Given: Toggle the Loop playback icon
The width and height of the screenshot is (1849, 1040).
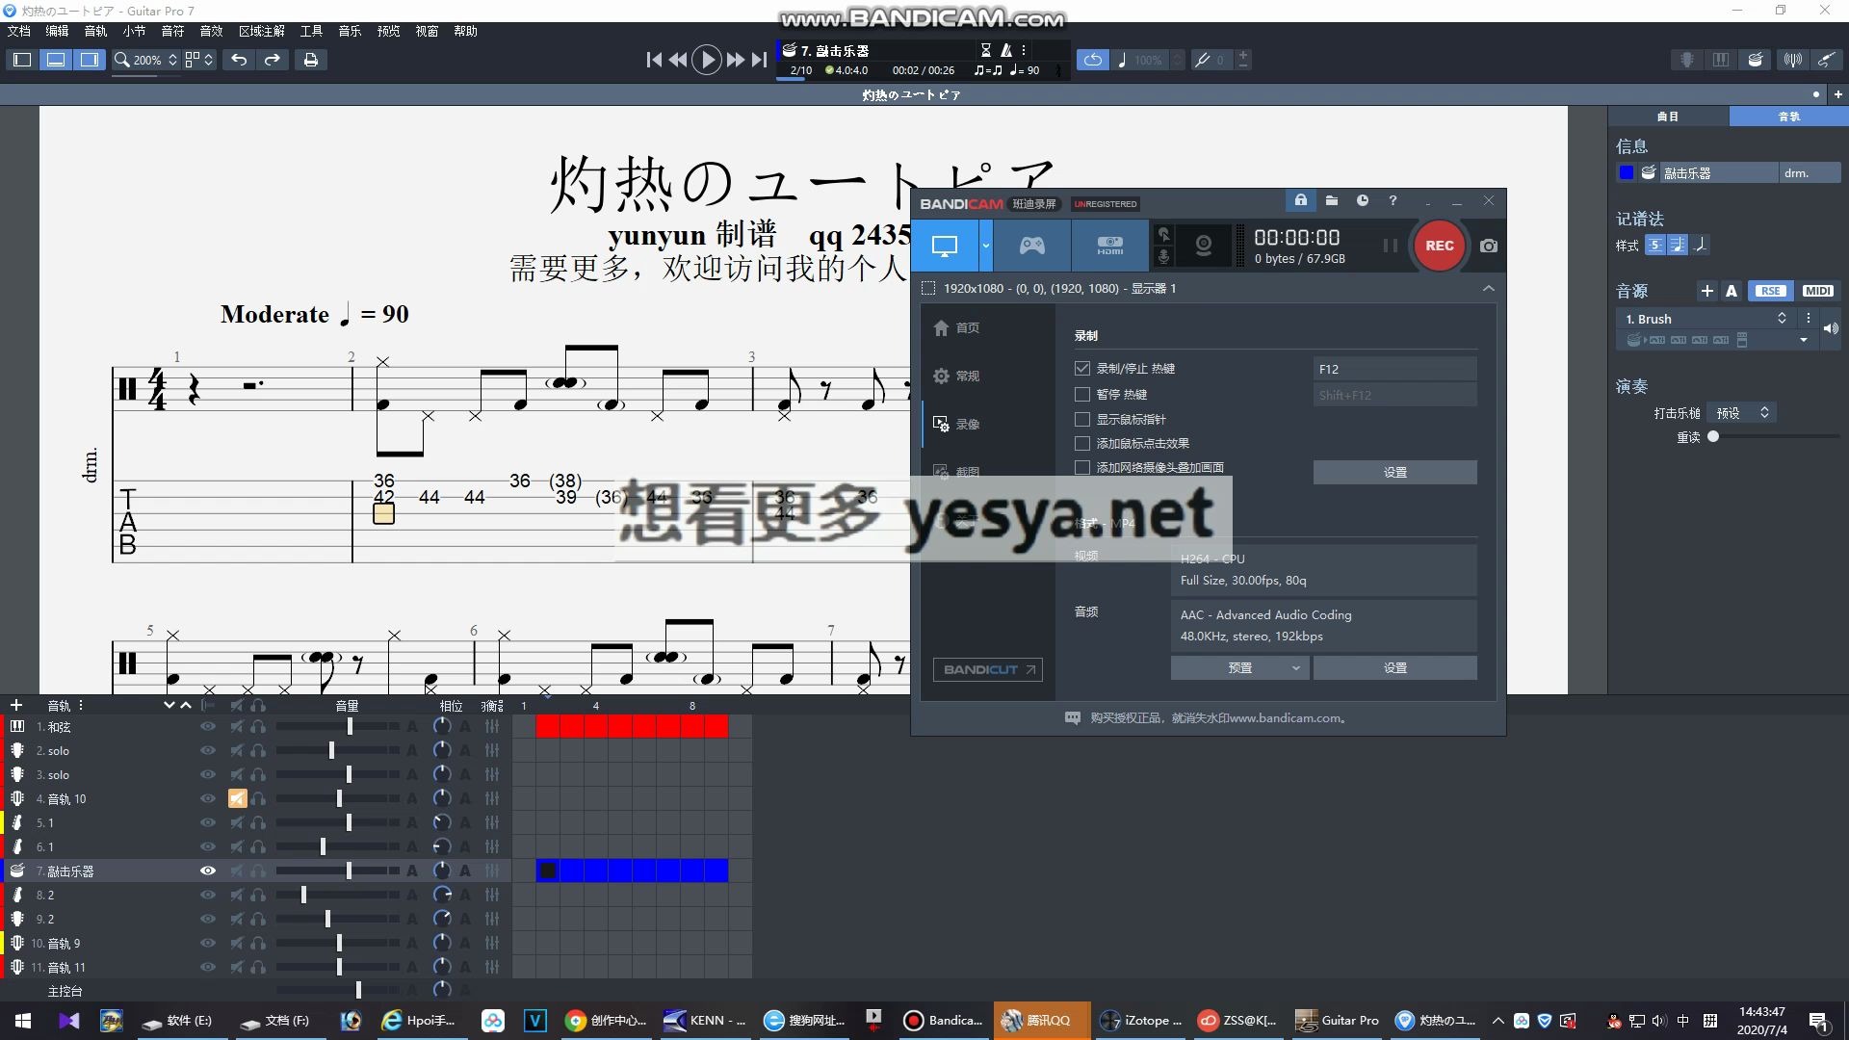Looking at the screenshot, I should click(x=1092, y=60).
